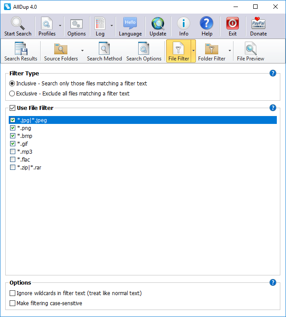Toggle the Use File Filter checkbox

coord(13,108)
